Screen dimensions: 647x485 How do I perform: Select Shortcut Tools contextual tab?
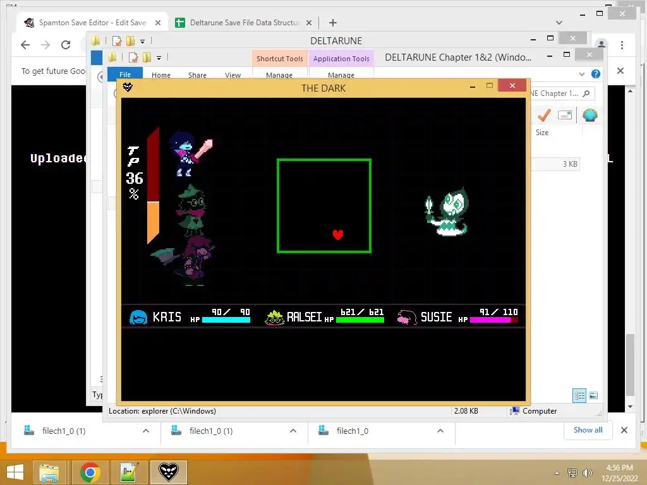(x=279, y=59)
